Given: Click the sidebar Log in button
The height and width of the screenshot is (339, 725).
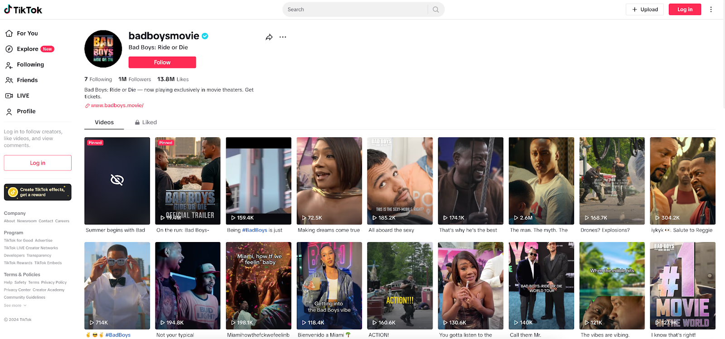Looking at the screenshot, I should pos(38,163).
